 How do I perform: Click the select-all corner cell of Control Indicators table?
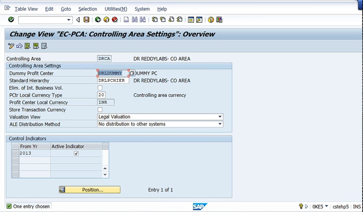click(x=15, y=146)
